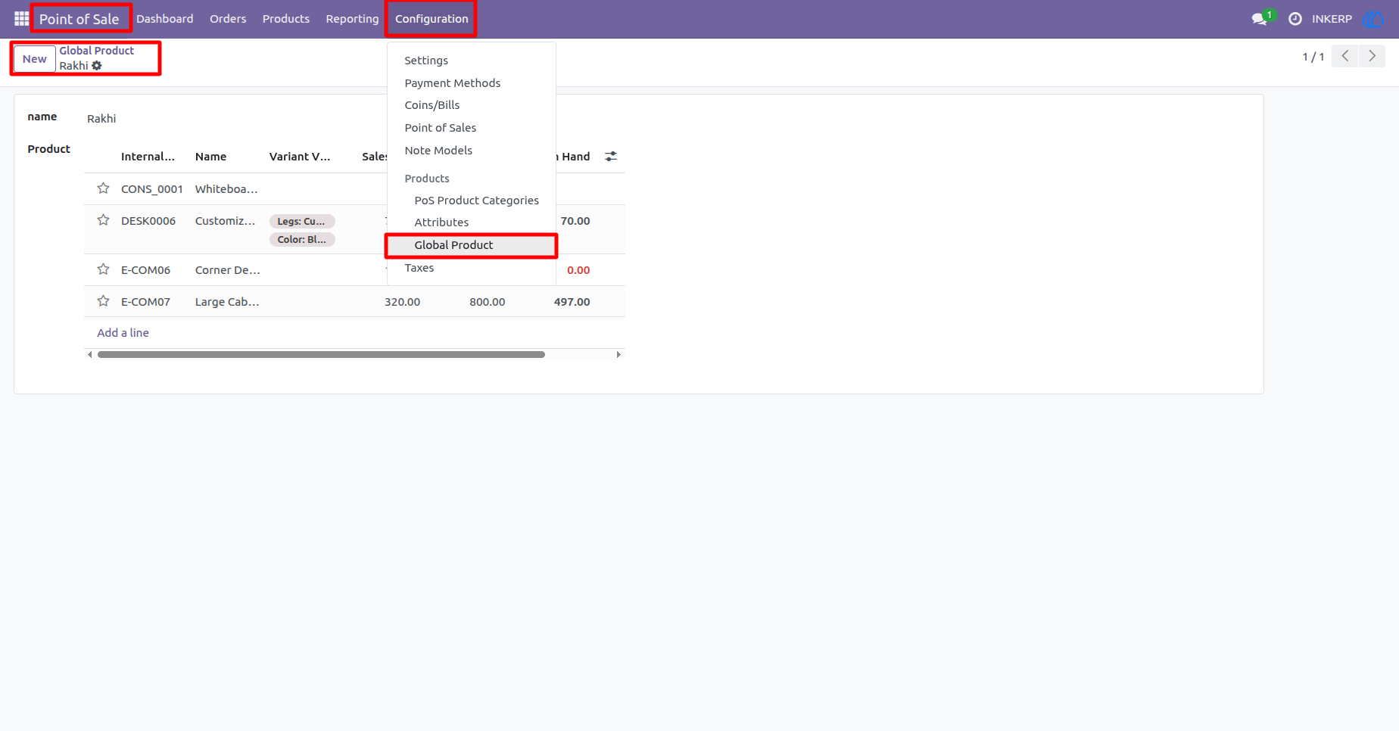The image size is (1399, 731).
Task: Click Add a line link
Action: point(123,333)
